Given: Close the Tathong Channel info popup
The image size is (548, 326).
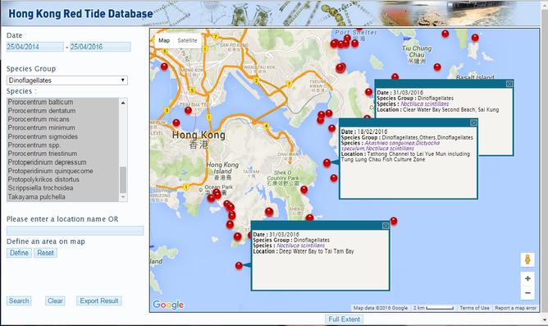Looking at the screenshot, I should pos(473,122).
